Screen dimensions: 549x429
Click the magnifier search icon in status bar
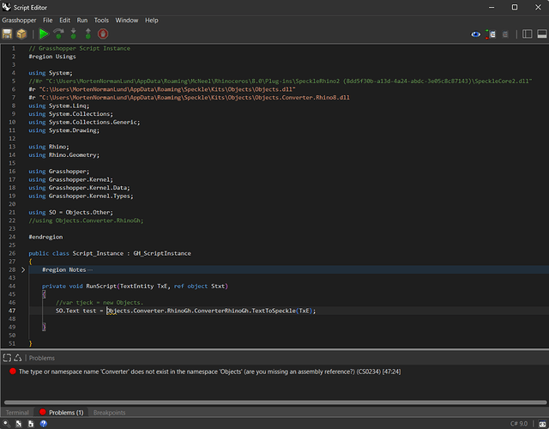(x=7, y=424)
